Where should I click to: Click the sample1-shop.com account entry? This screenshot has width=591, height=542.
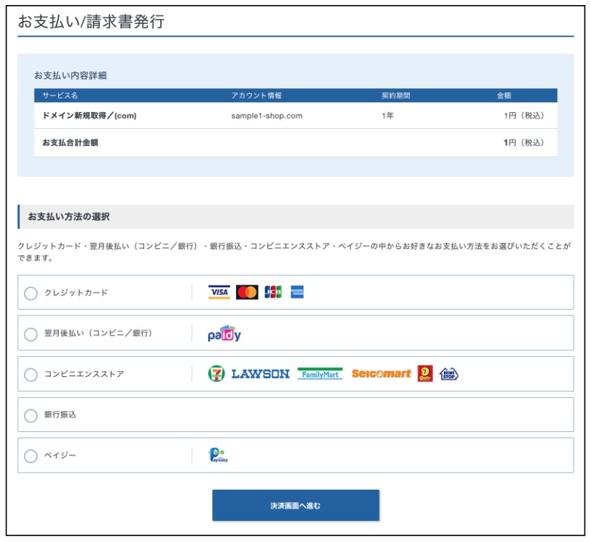click(x=267, y=116)
